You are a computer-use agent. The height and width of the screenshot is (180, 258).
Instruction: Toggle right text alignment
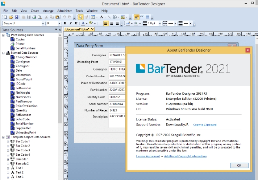(x=117, y=23)
